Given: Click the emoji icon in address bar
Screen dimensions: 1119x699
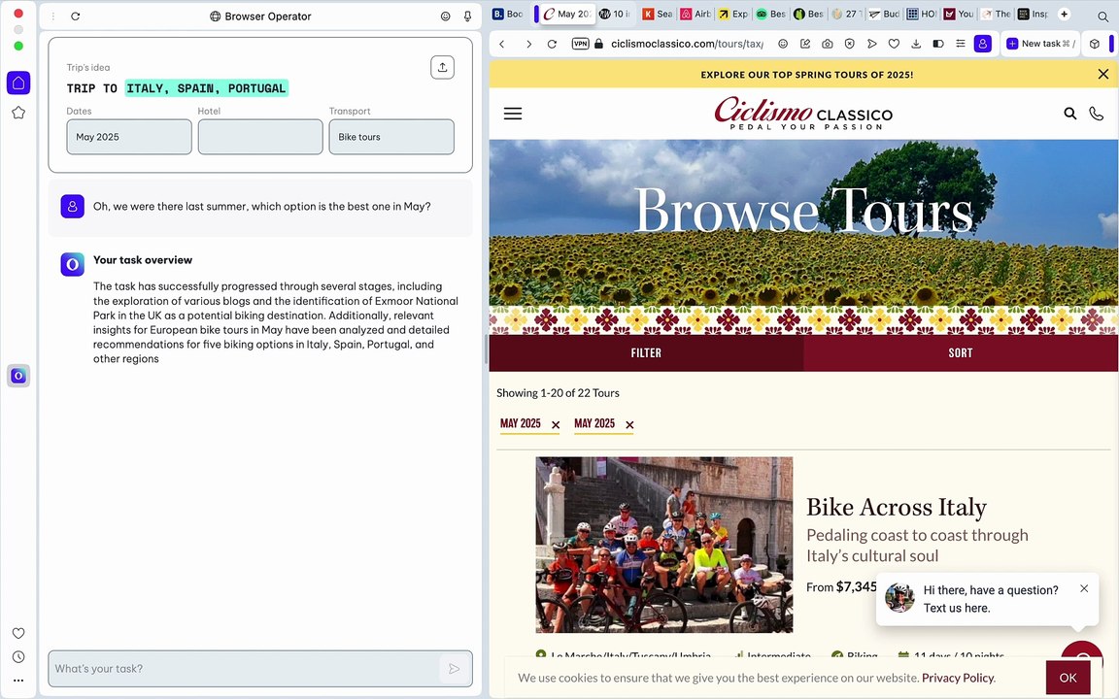Looking at the screenshot, I should [783, 44].
